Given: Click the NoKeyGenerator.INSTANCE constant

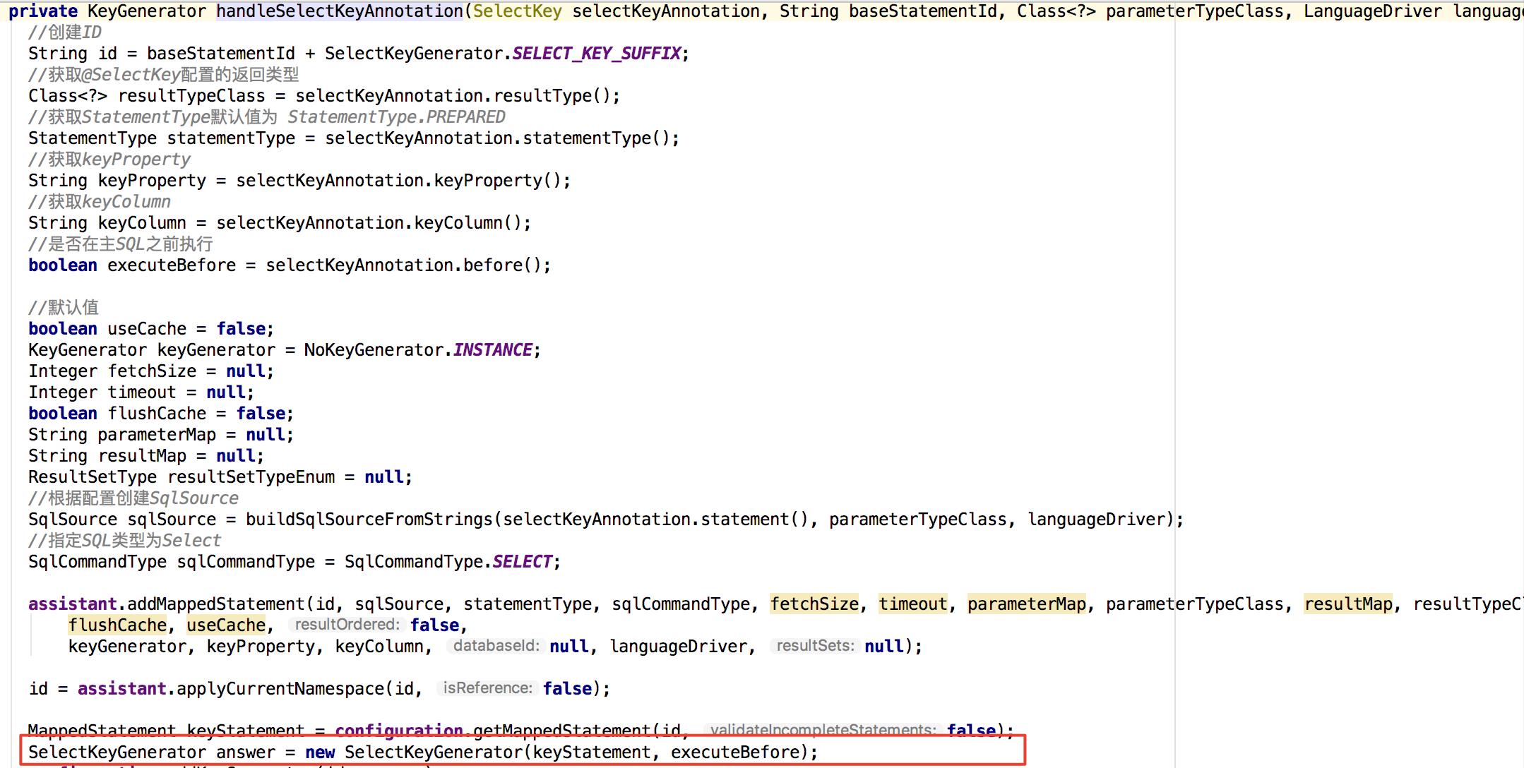Looking at the screenshot, I should [x=492, y=350].
